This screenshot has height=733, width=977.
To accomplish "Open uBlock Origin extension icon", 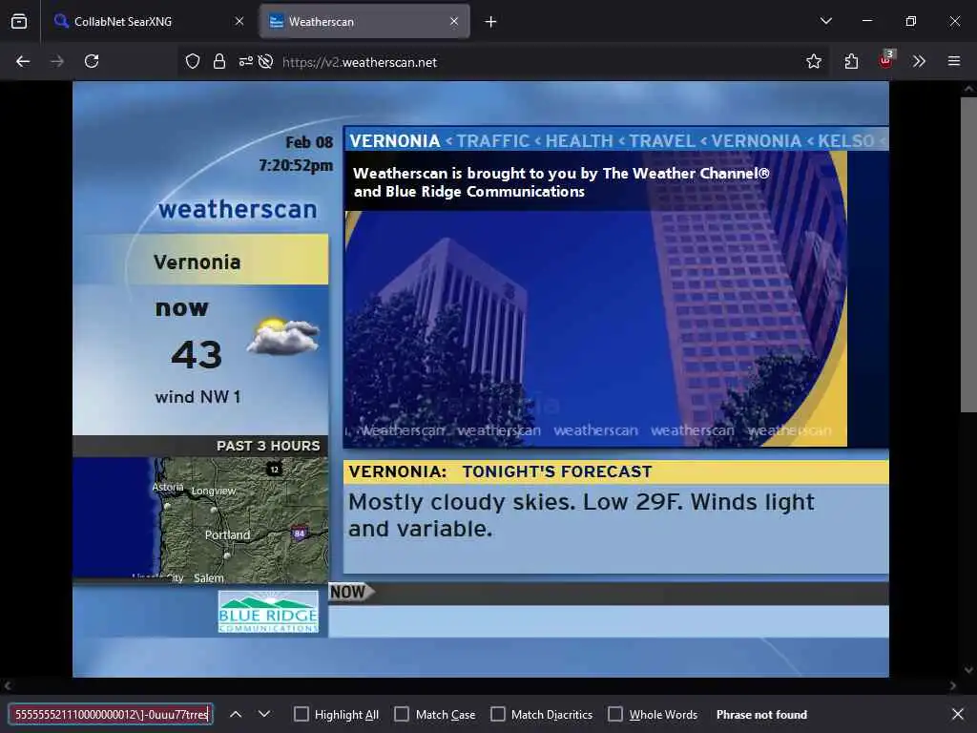I will pyautogui.click(x=886, y=60).
